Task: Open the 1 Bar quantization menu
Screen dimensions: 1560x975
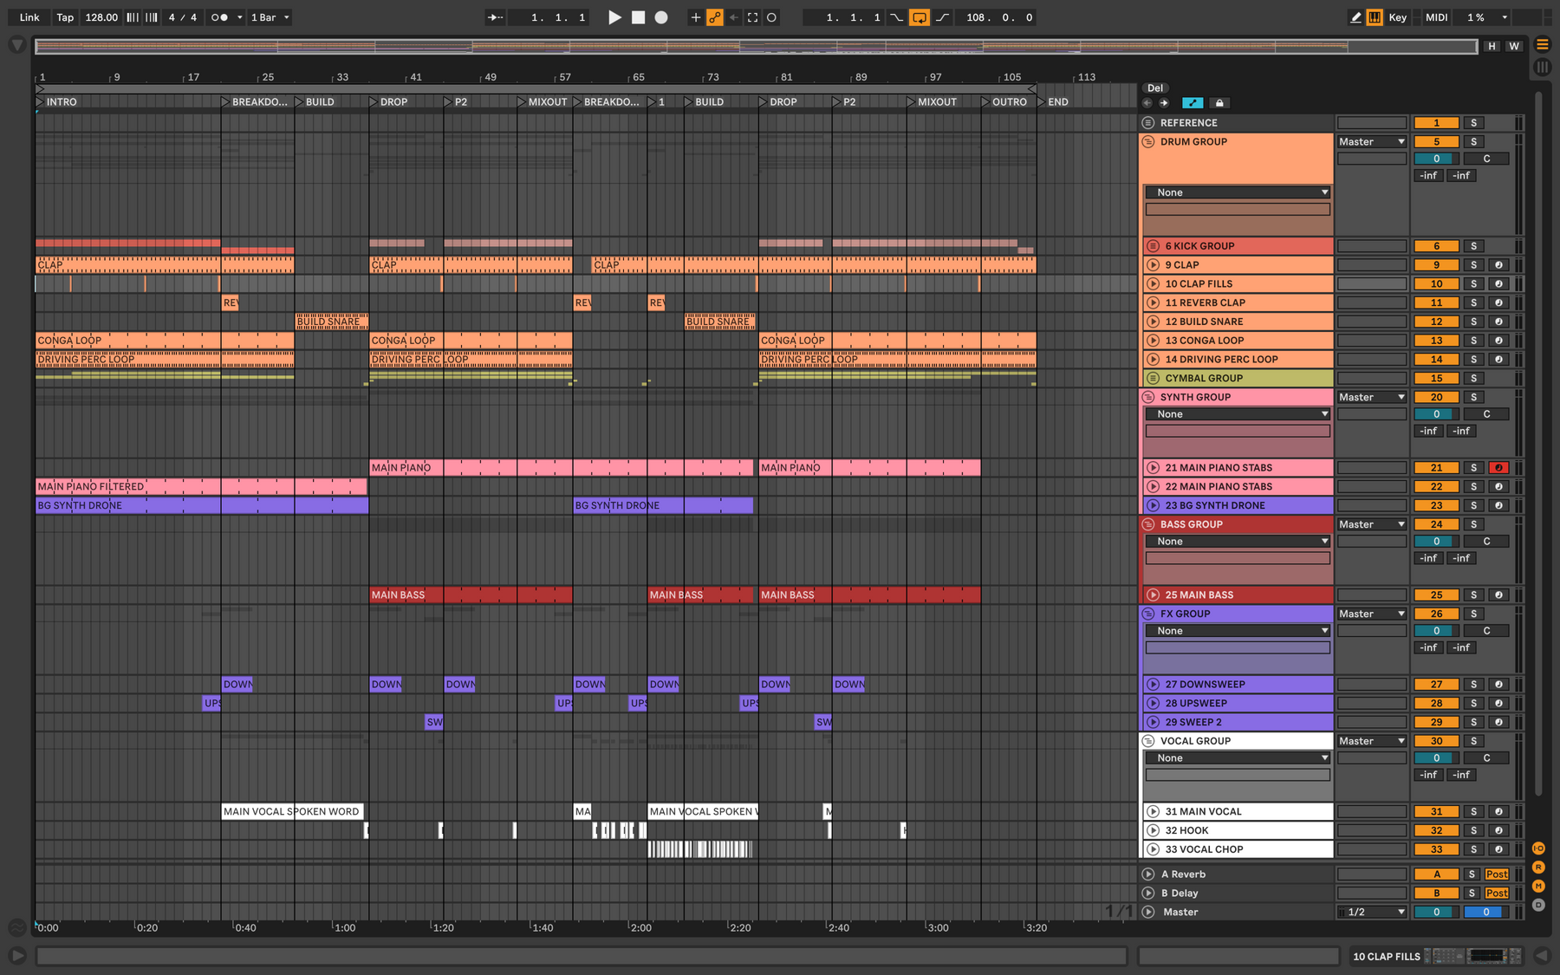Action: click(270, 17)
